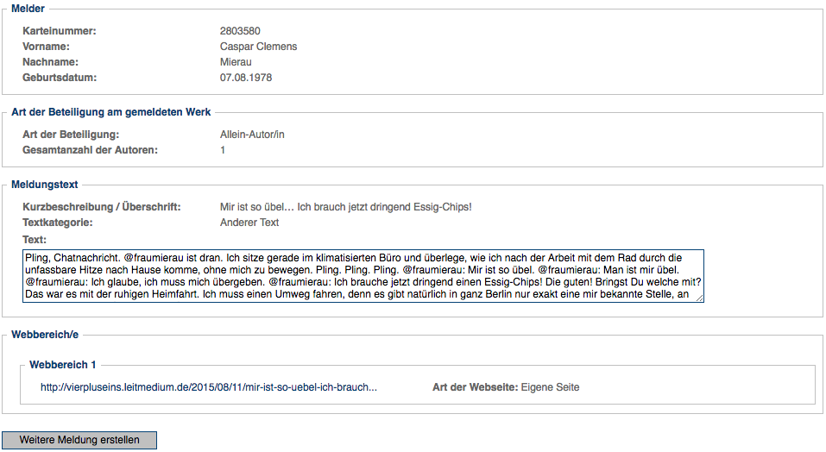Screen dimensions: 826x452
Task: Click the 'Art der Beteiligung am gemeldeten Werk' heading
Action: 110,112
